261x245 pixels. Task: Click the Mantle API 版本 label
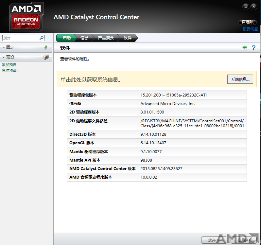pos(85,160)
